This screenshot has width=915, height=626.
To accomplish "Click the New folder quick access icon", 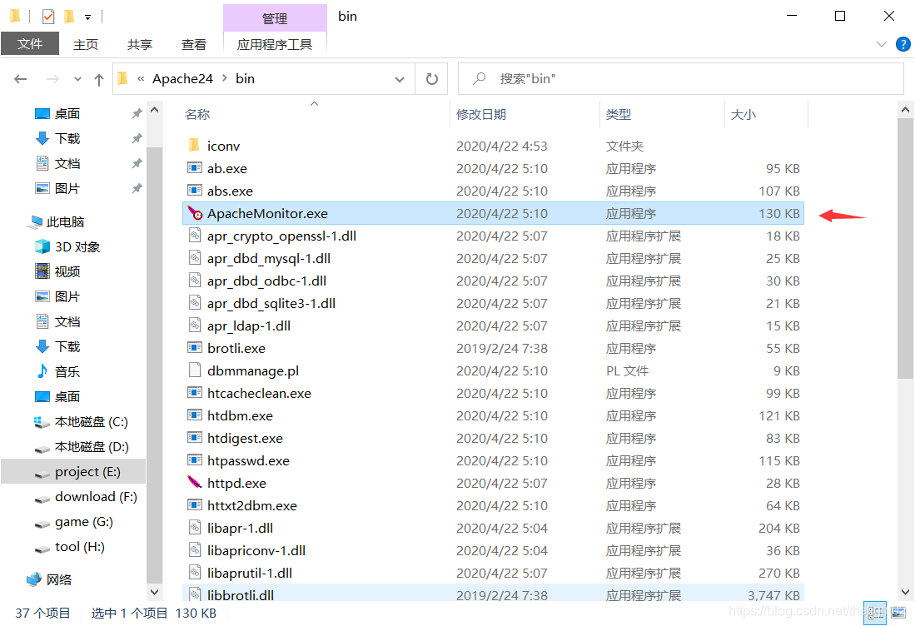I will pyautogui.click(x=69, y=17).
